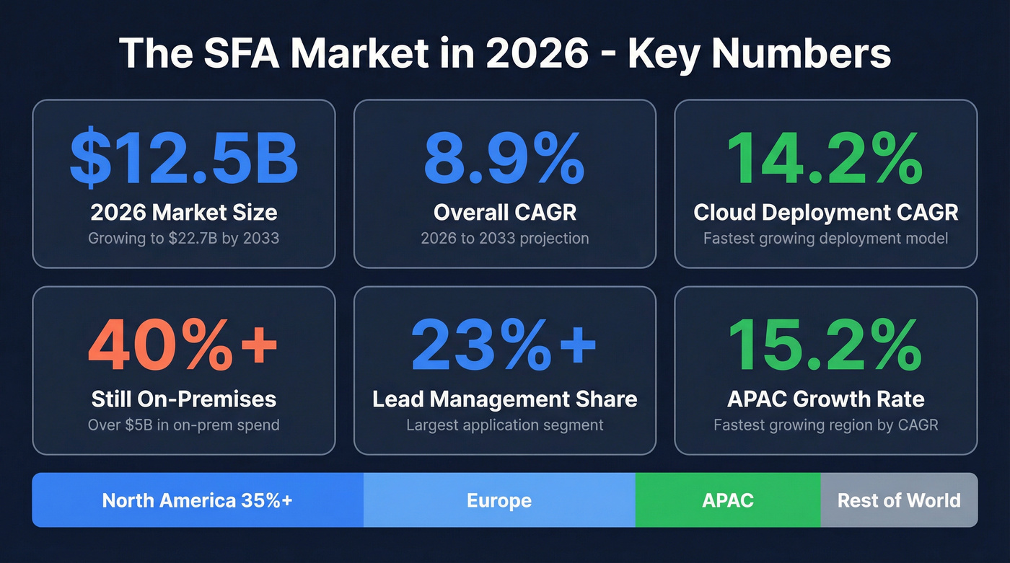Select the 40%+ orange statistic
Image resolution: width=1010 pixels, height=563 pixels.
(185, 344)
